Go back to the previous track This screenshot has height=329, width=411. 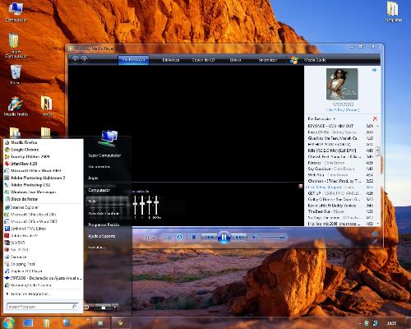[209, 237]
